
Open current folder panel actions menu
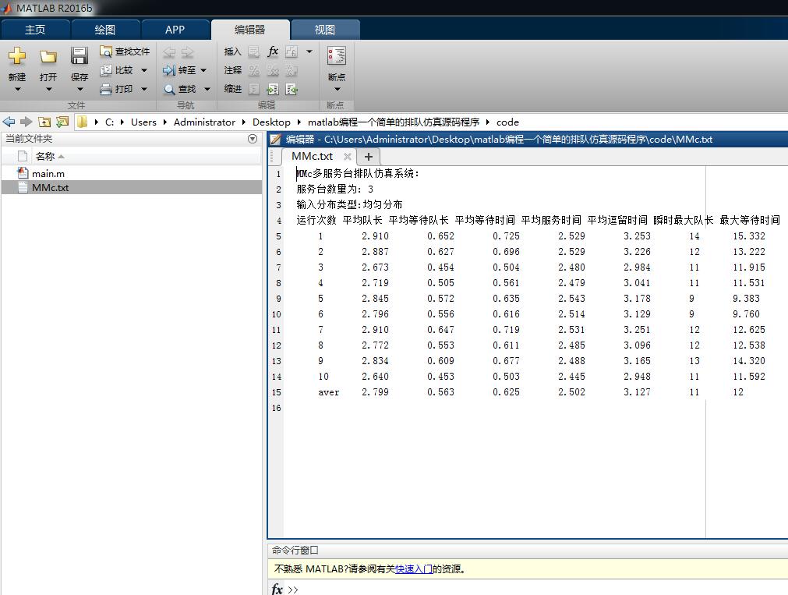253,139
